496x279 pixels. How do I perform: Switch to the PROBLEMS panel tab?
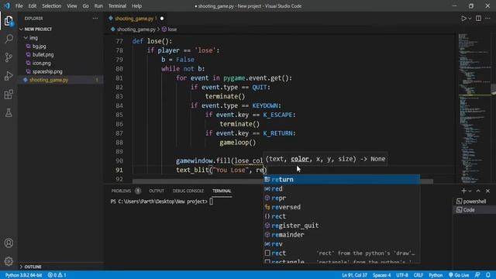tap(121, 191)
